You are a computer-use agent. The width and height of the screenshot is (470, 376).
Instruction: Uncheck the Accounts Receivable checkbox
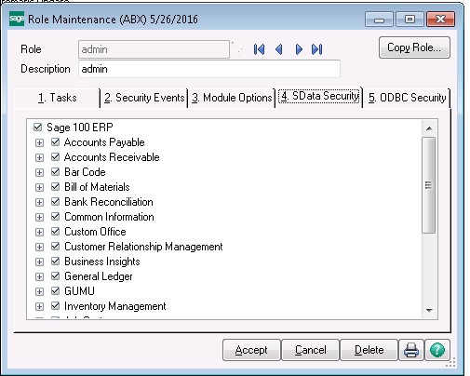(x=55, y=157)
